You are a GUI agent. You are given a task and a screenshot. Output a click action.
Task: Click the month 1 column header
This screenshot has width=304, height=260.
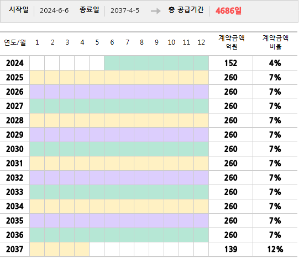click(x=37, y=42)
